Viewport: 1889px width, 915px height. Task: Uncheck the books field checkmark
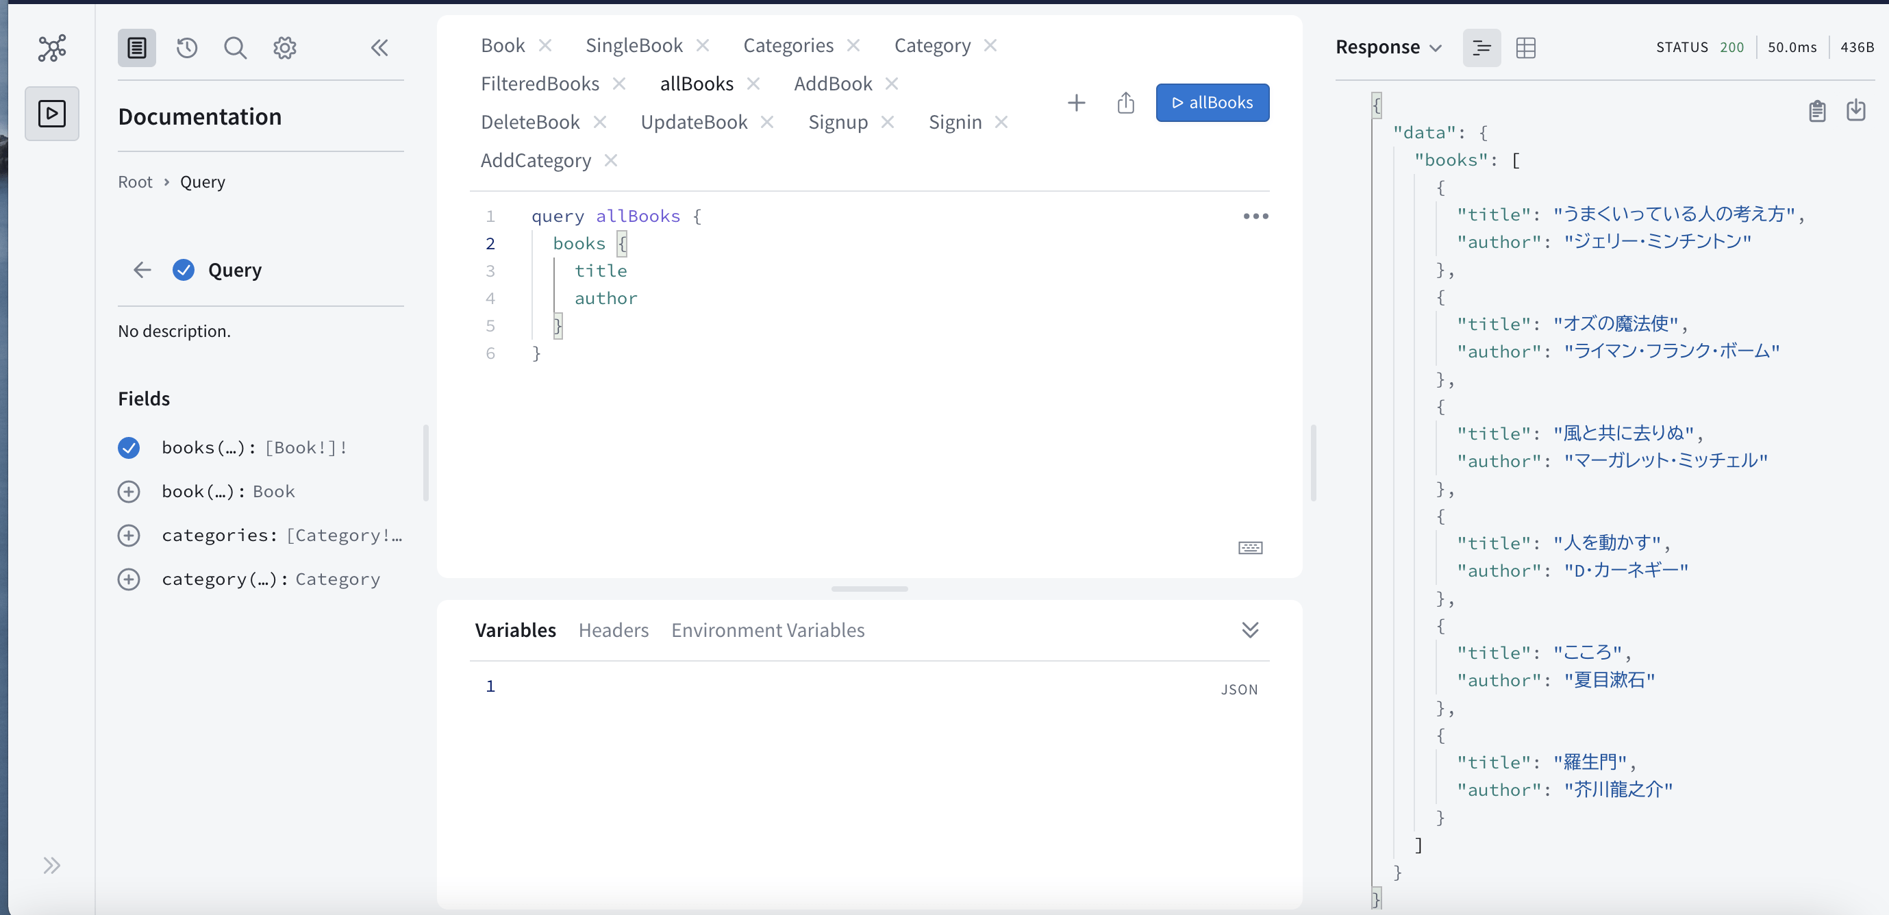pyautogui.click(x=129, y=447)
